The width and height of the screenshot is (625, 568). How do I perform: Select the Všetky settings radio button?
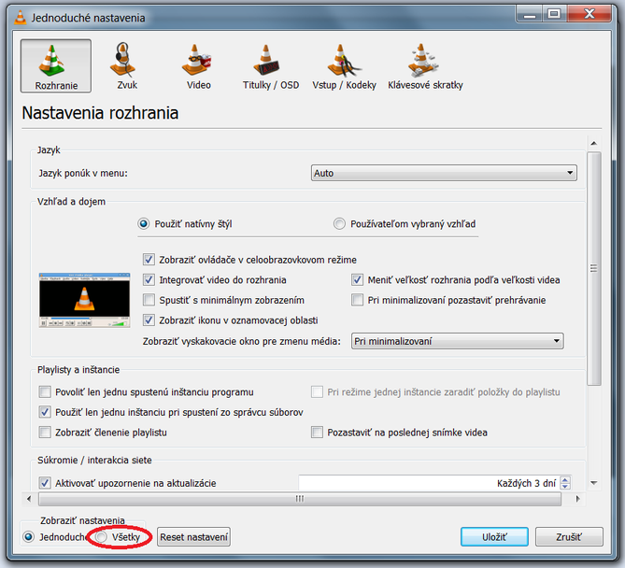(101, 537)
